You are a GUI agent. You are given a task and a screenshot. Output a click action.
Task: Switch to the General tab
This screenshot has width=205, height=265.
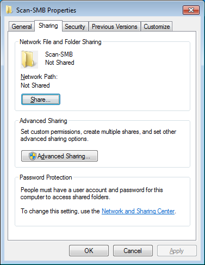22,27
